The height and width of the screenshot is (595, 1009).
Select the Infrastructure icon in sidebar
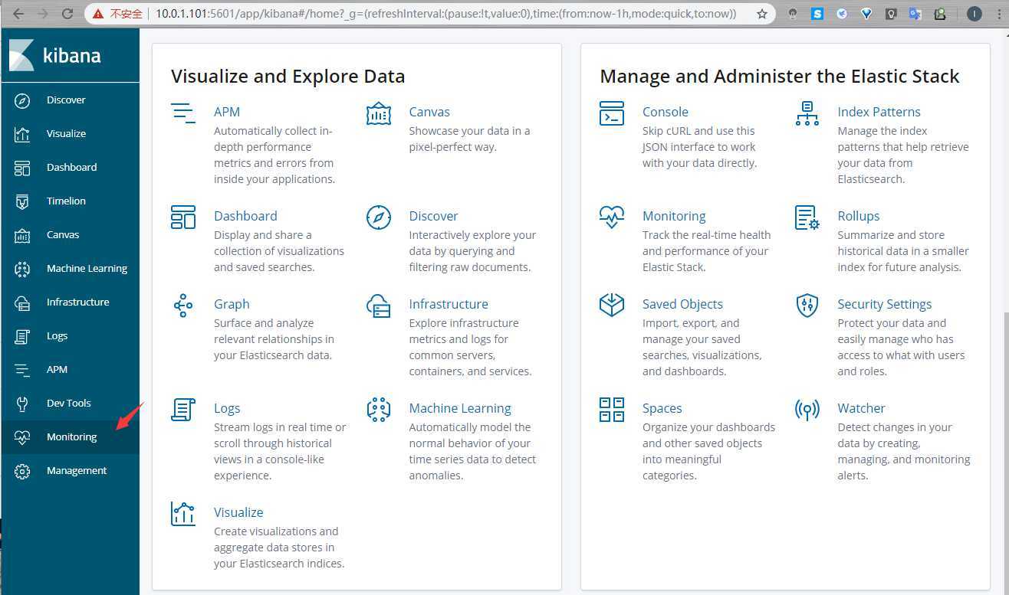(22, 302)
